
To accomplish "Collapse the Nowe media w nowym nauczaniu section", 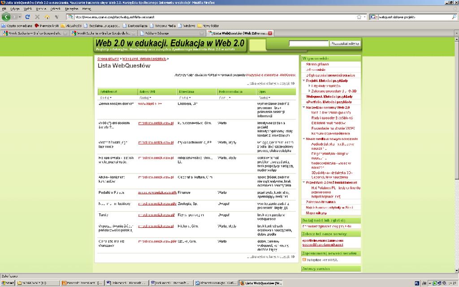I will tap(303, 139).
